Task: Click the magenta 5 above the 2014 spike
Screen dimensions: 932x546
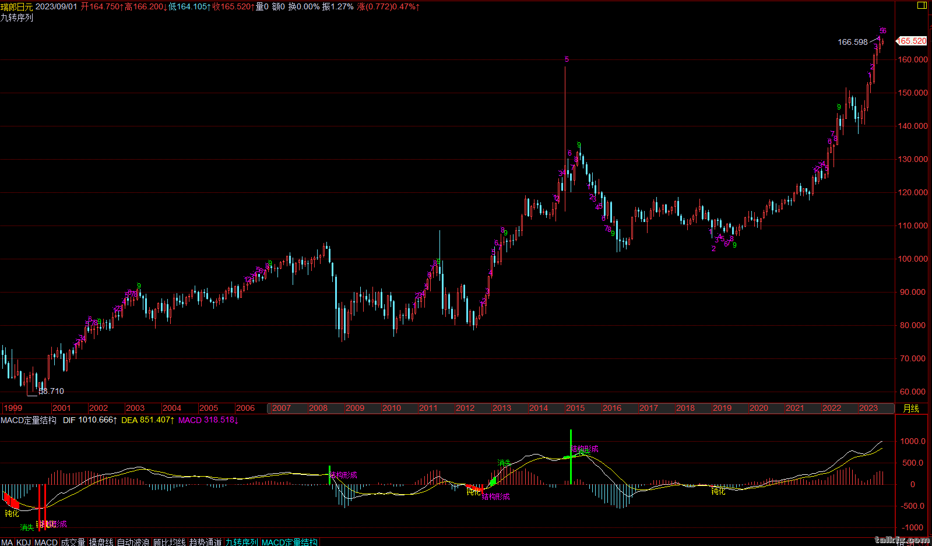Action: point(567,59)
